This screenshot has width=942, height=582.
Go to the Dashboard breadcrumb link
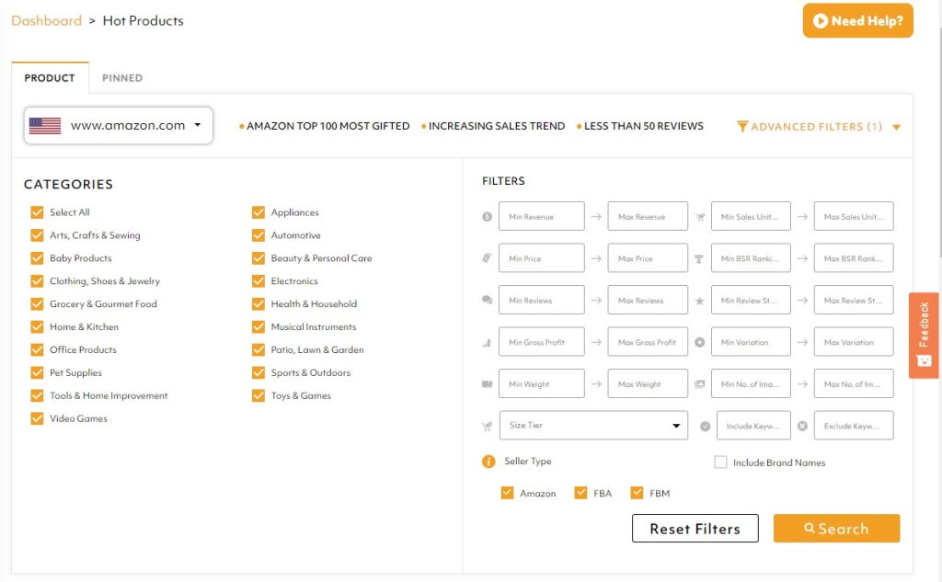[x=46, y=20]
